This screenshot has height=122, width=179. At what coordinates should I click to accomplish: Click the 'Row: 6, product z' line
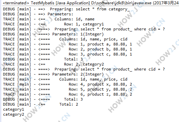pyautogui.click(x=67, y=94)
